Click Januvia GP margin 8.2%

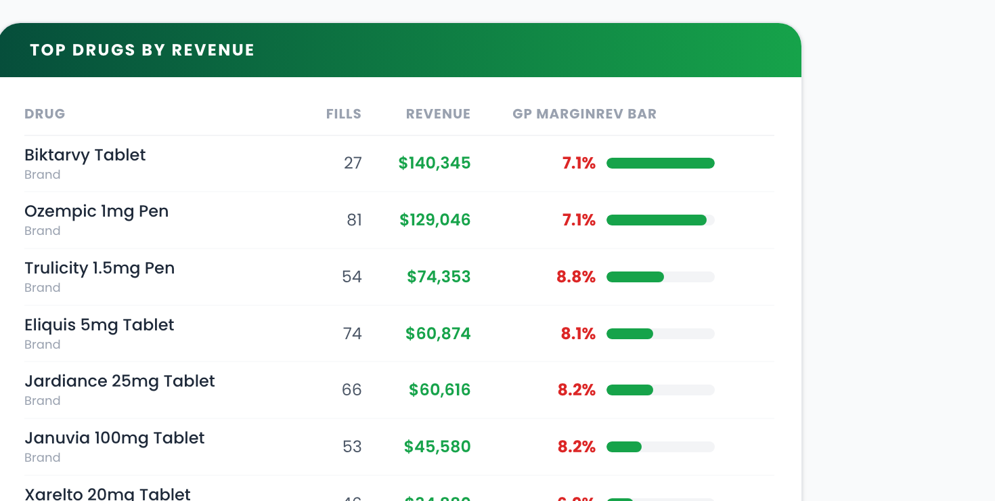(x=577, y=447)
